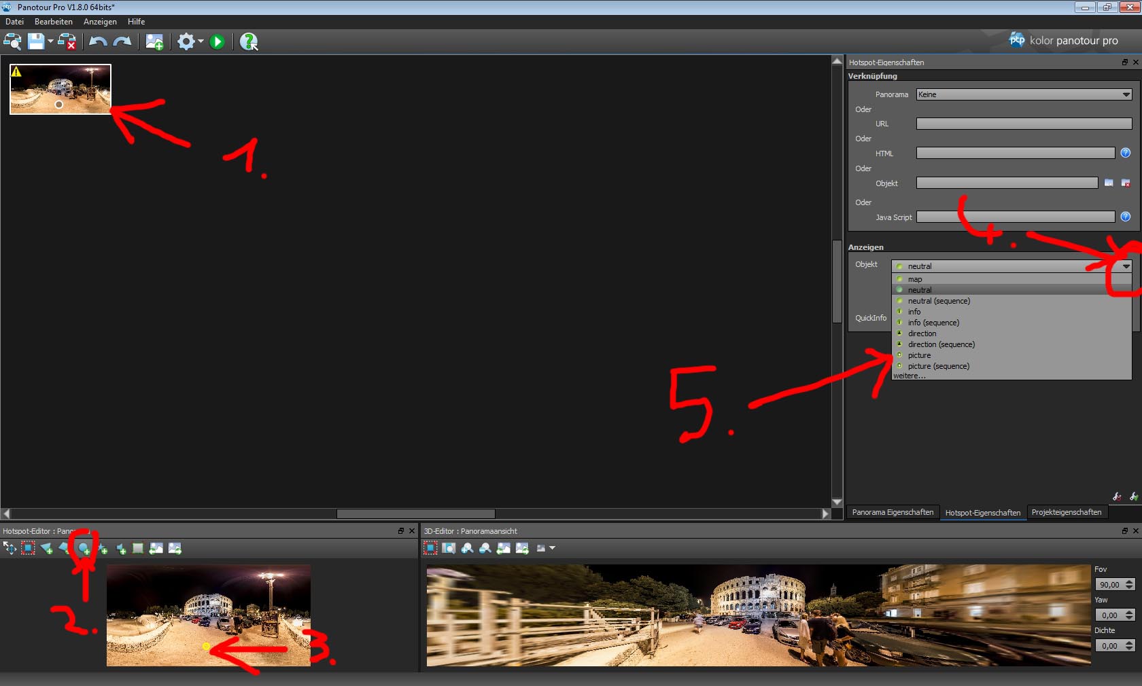Click the Save project floppy disk icon
The image size is (1142, 686).
pos(35,41)
